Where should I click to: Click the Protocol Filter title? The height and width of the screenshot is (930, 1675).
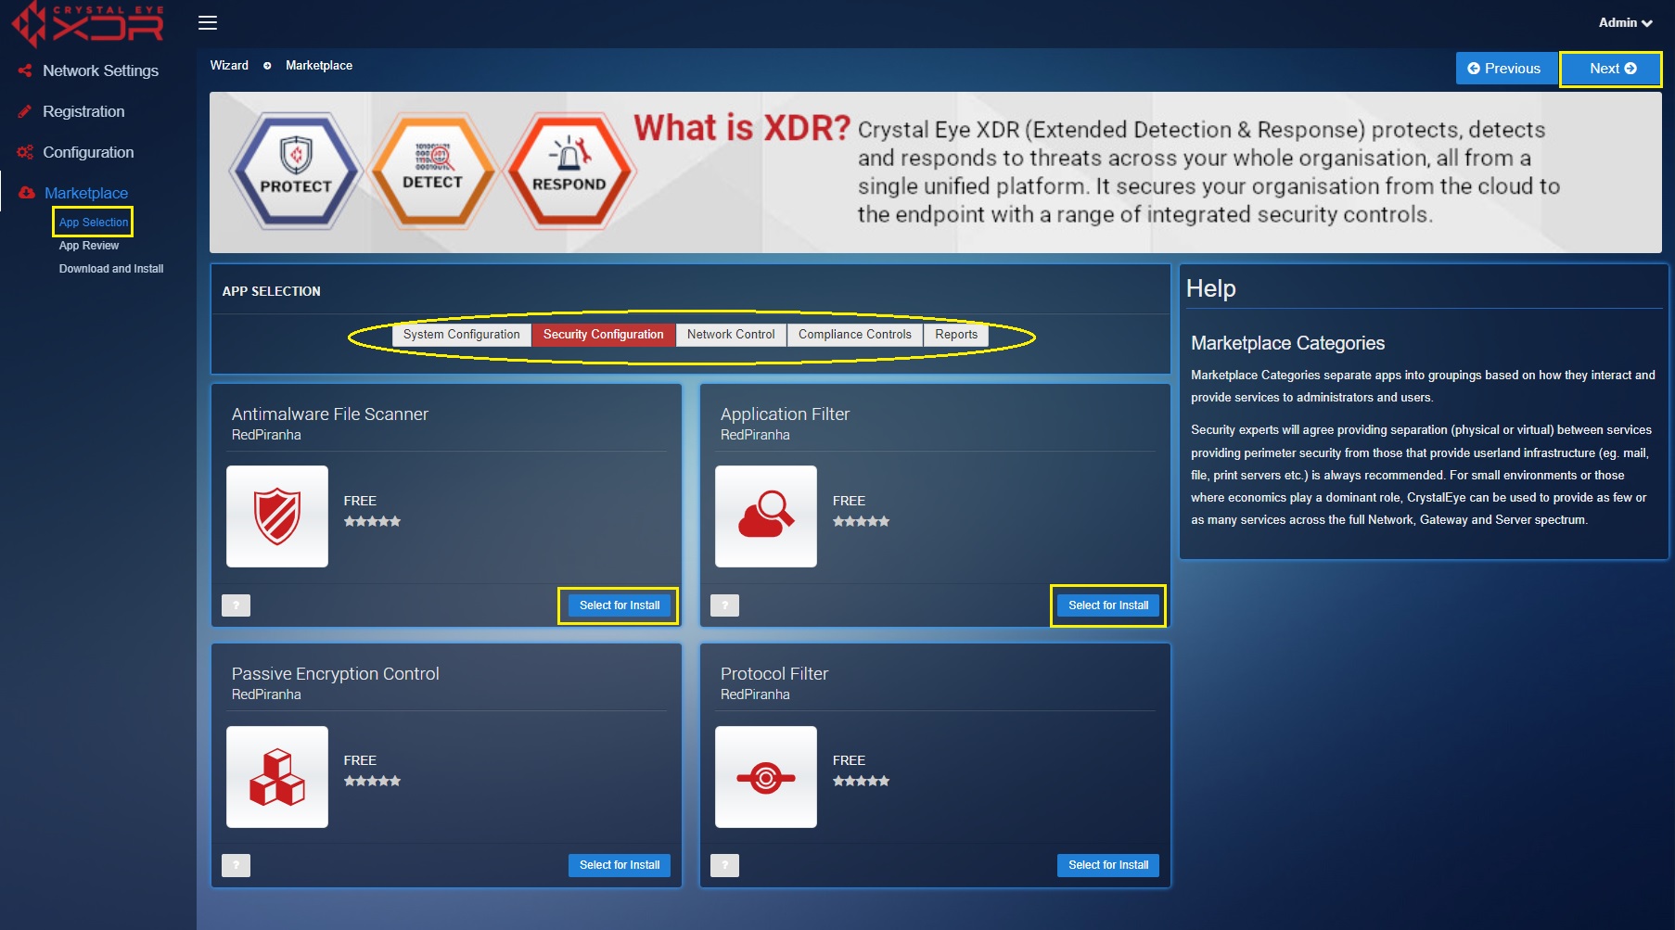[774, 674]
